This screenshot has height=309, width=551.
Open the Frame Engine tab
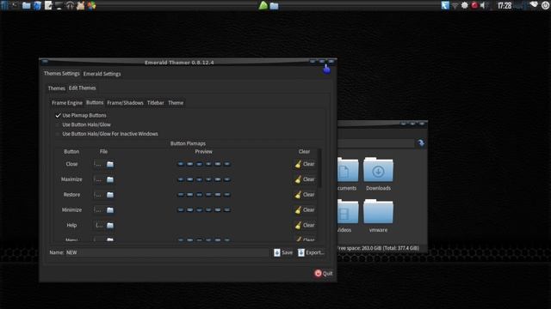pyautogui.click(x=67, y=103)
